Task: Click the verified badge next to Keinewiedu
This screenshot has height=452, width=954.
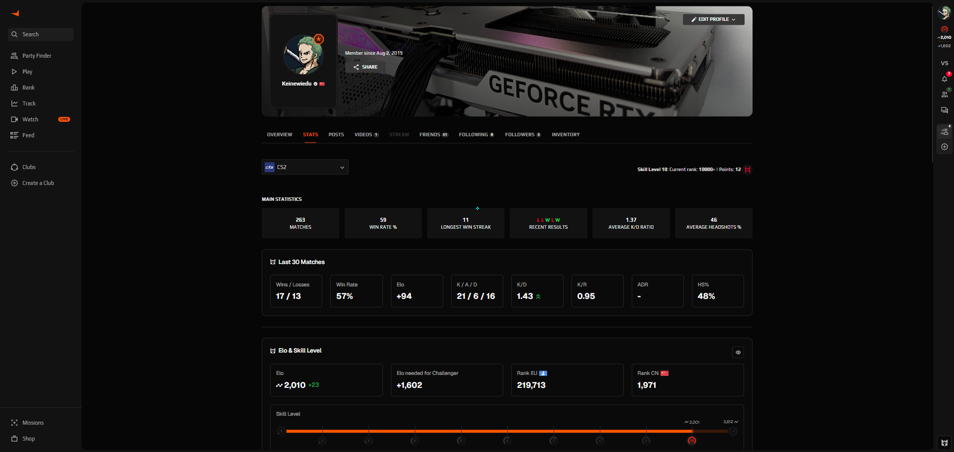Action: [x=315, y=84]
